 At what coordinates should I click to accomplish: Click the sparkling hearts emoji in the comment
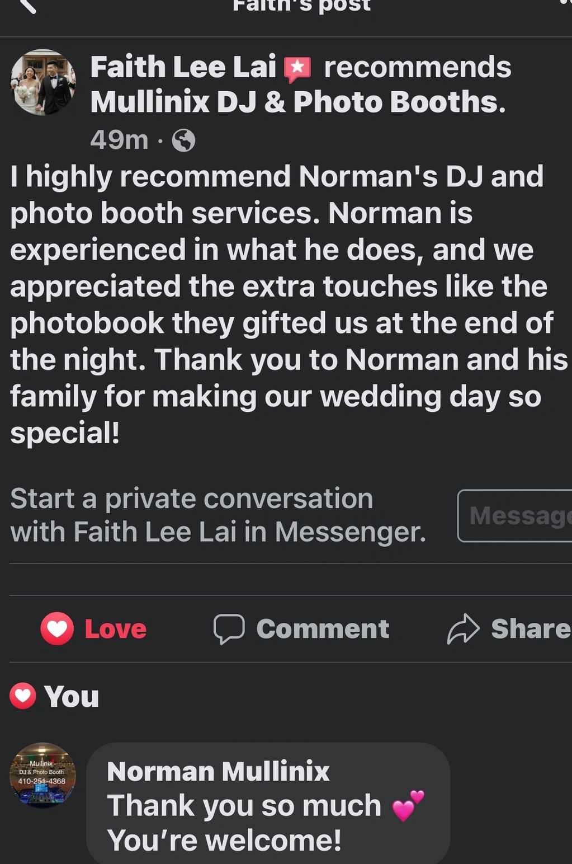[x=408, y=805]
